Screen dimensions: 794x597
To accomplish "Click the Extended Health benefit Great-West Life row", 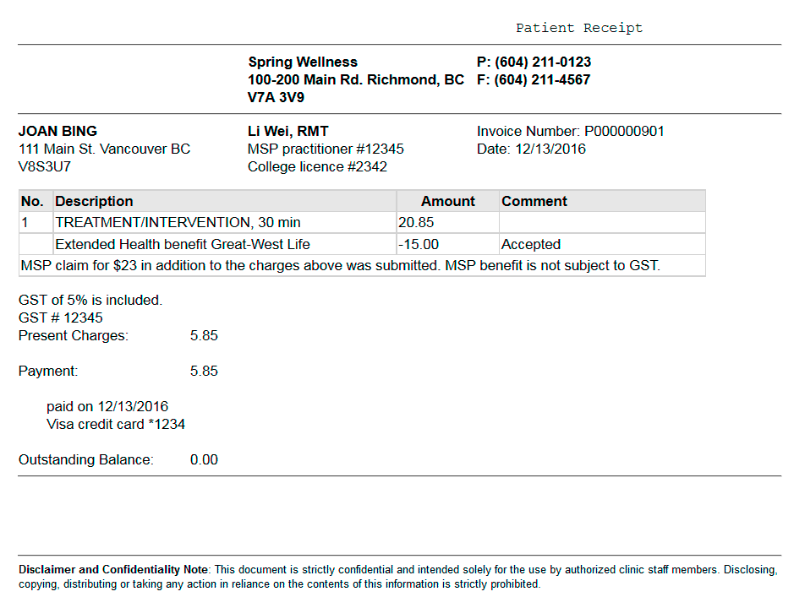I will [x=362, y=244].
